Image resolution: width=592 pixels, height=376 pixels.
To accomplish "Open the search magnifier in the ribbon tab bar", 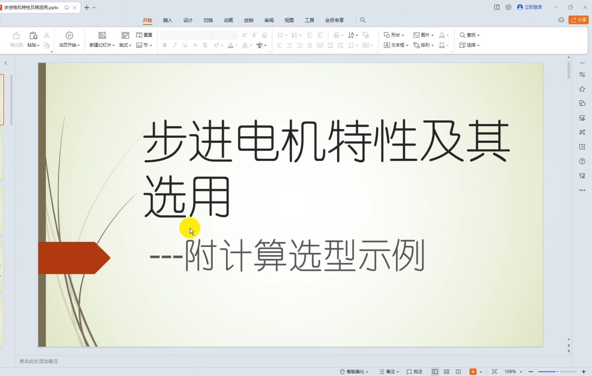I will [363, 20].
